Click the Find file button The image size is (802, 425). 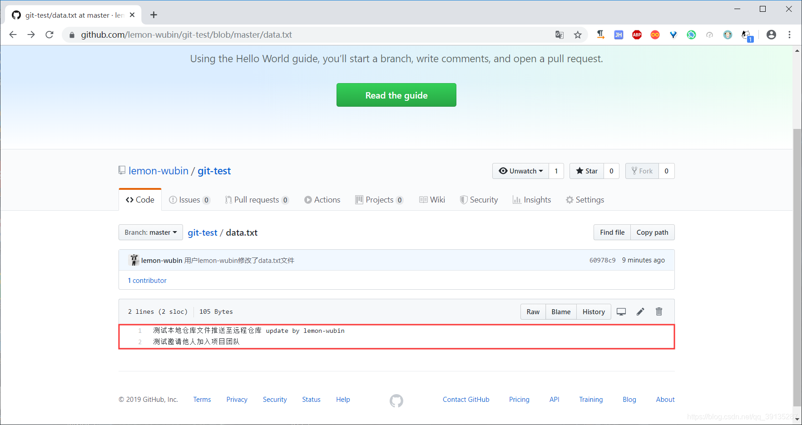612,232
